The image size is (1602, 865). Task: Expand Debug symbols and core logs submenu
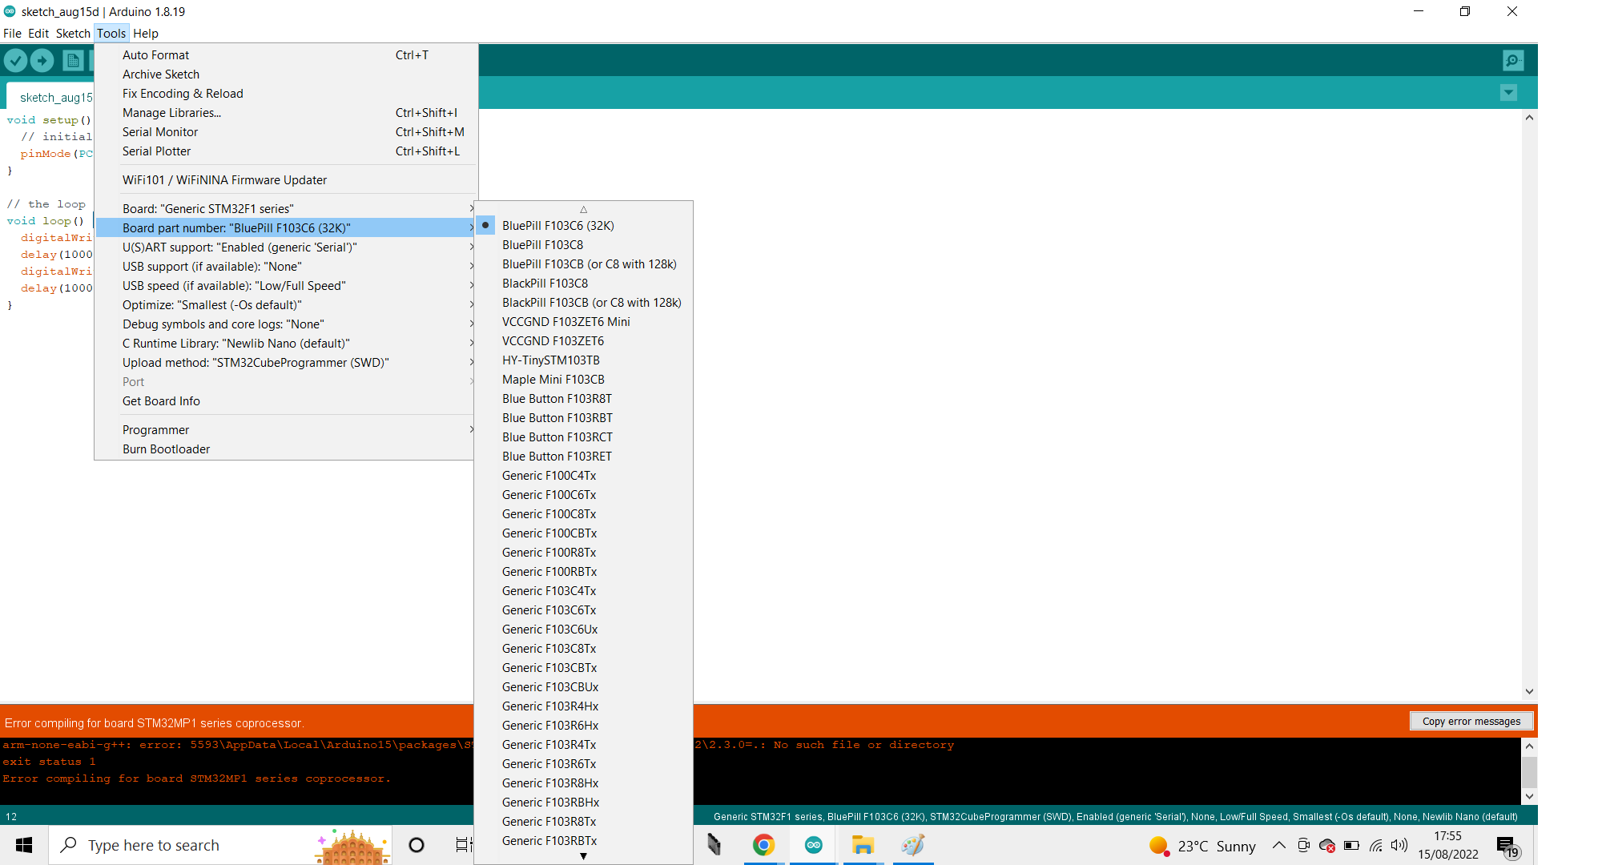pos(286,324)
